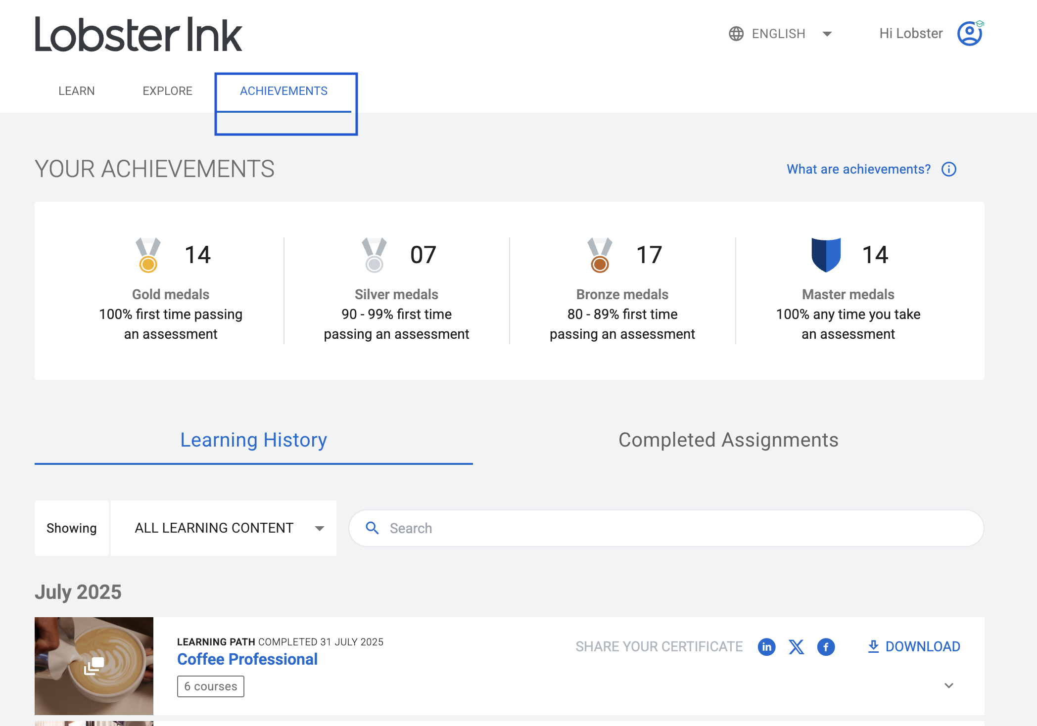Screen dimensions: 1037x726
Task: Click the achievements info icon
Action: click(949, 169)
